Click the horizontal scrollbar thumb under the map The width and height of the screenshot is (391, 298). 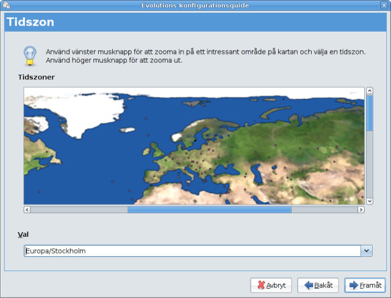210,209
